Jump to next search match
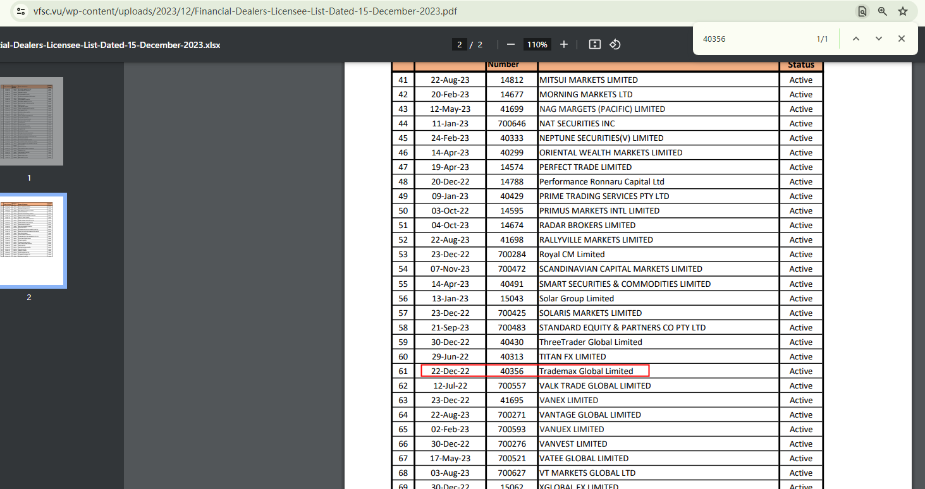Screen dimensions: 925x489 pyautogui.click(x=878, y=39)
